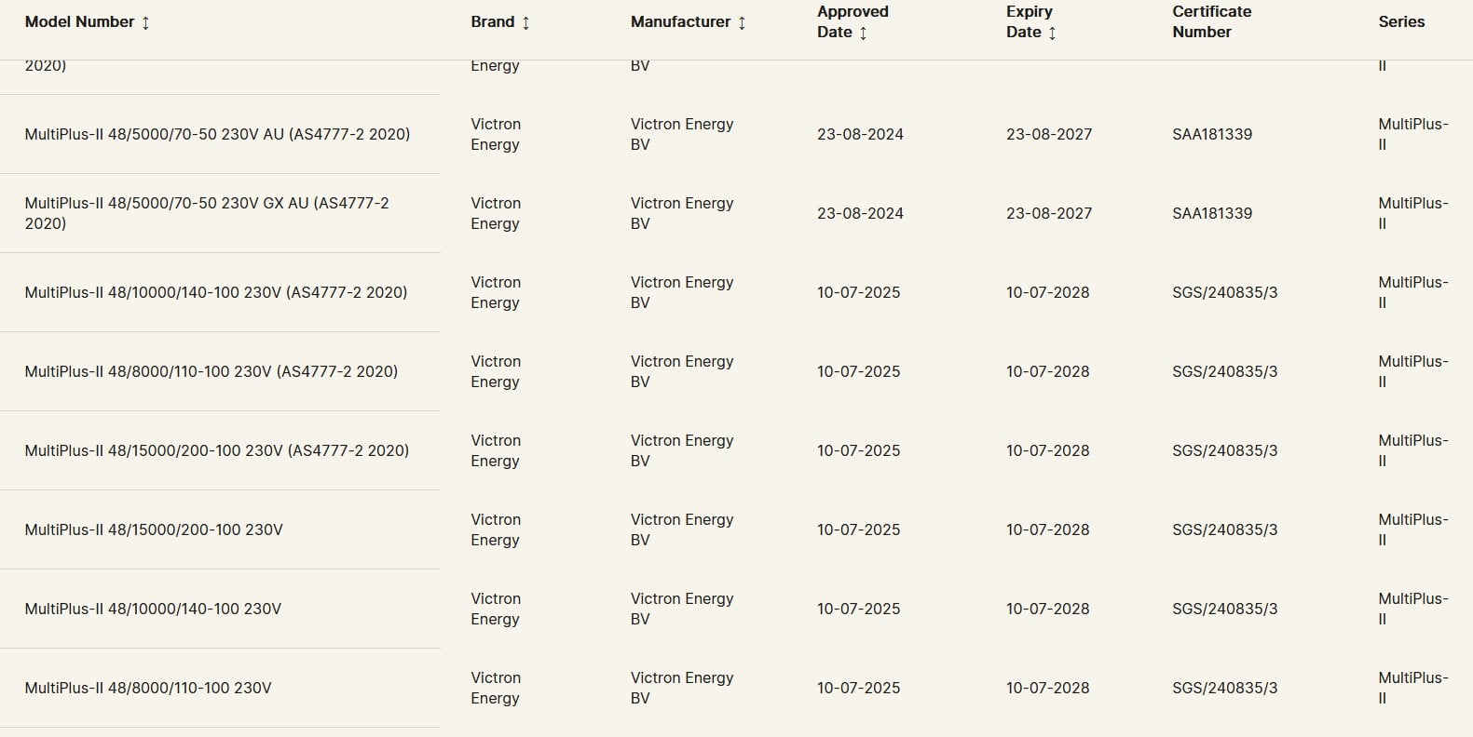Select MultiPlus-II 48/10000/140-100 230V (AS4777-2 2020) model

216,292
